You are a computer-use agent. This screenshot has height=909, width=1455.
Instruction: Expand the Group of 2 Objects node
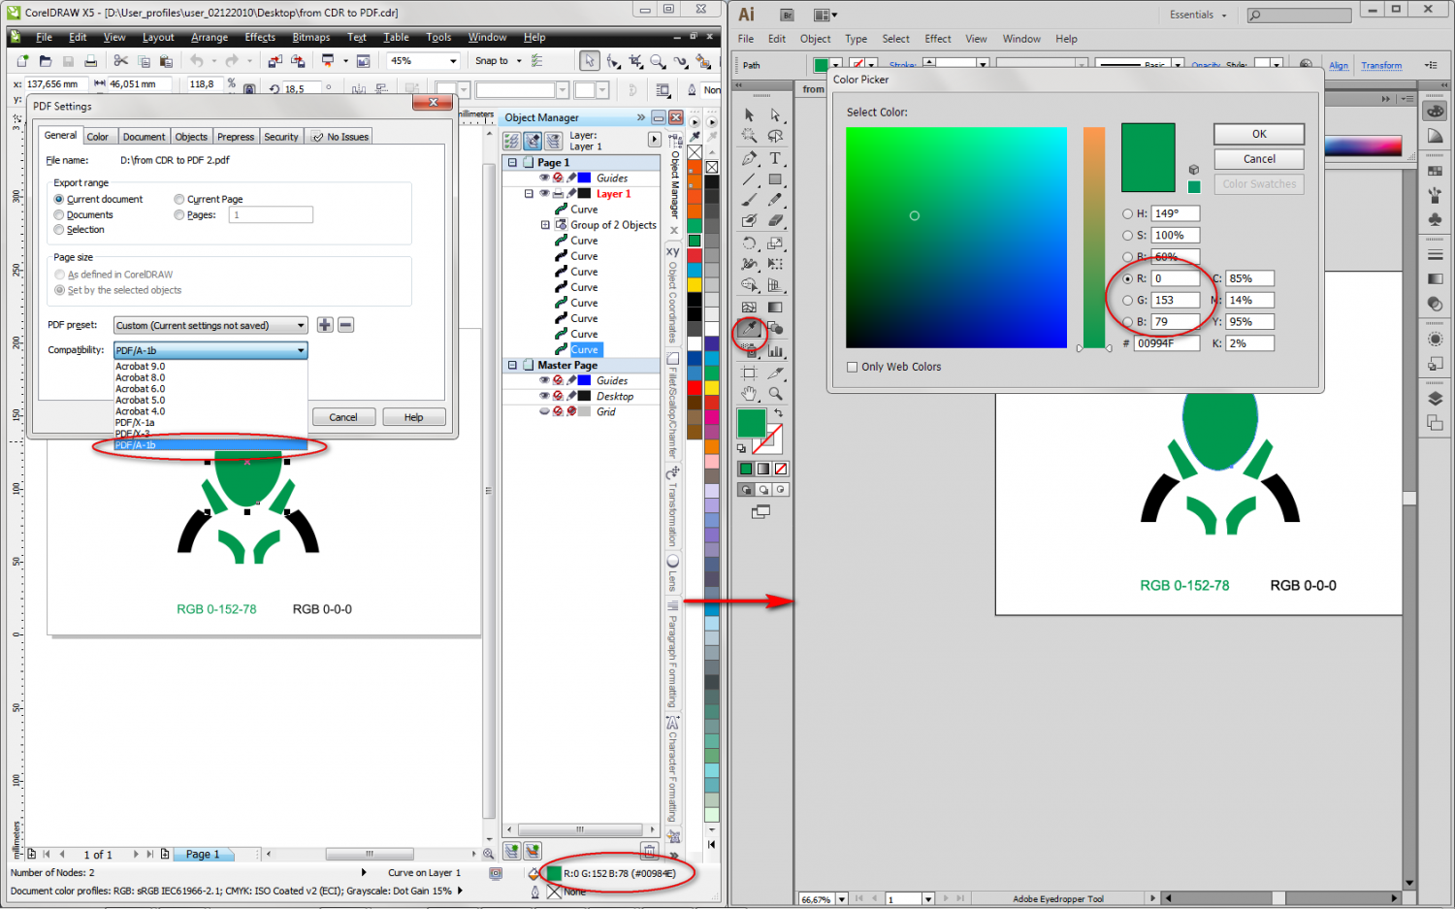545,225
